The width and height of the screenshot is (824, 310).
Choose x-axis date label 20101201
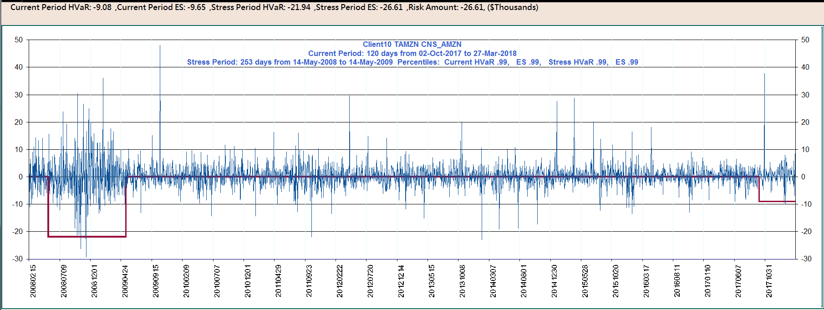pos(248,281)
